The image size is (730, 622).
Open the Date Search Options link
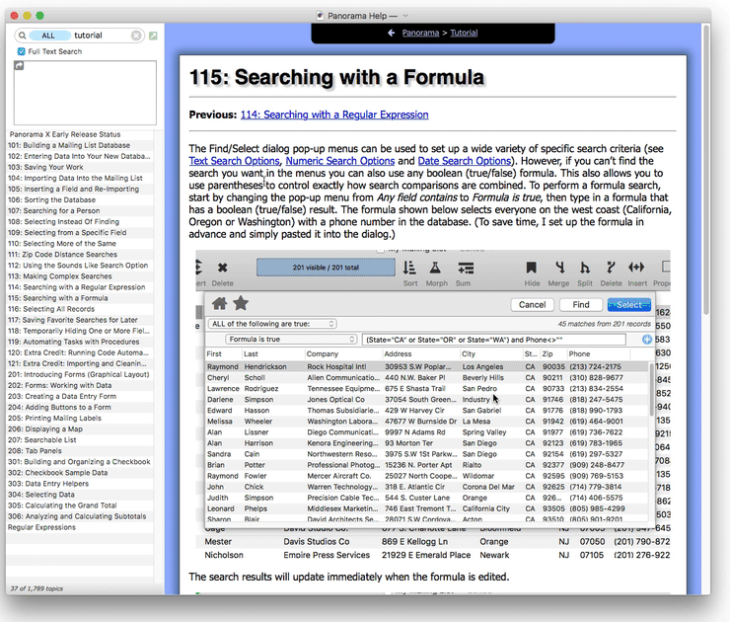(x=465, y=161)
